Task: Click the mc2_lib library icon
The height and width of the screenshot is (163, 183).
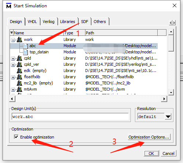Action: coord(19,83)
